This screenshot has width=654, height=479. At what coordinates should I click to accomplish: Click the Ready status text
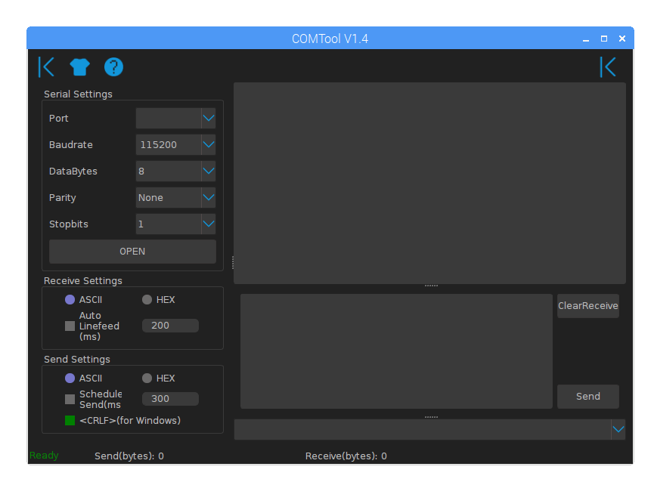tap(44, 456)
